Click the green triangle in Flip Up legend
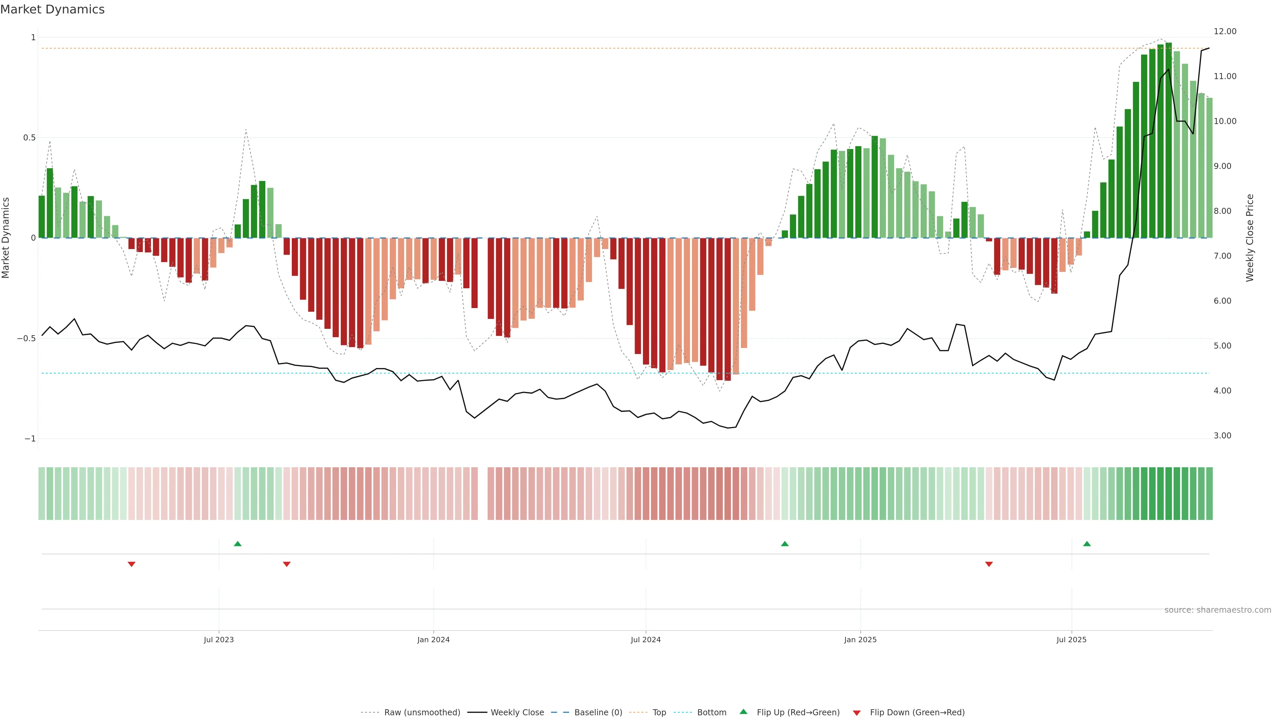 click(744, 712)
